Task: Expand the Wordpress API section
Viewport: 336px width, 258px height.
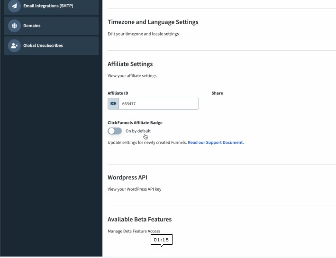Action: [x=127, y=177]
